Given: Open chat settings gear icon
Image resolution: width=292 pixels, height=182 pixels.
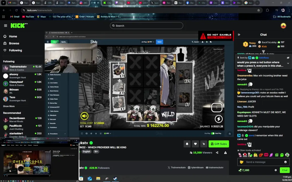Looking at the screenshot, I should pyautogui.click(x=276, y=170).
